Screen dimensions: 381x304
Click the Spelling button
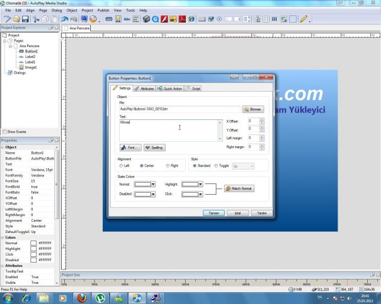point(154,148)
